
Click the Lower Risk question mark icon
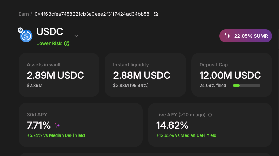click(x=67, y=43)
